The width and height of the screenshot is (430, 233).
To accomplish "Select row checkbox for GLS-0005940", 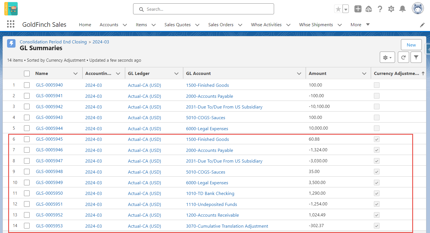I will (x=27, y=85).
